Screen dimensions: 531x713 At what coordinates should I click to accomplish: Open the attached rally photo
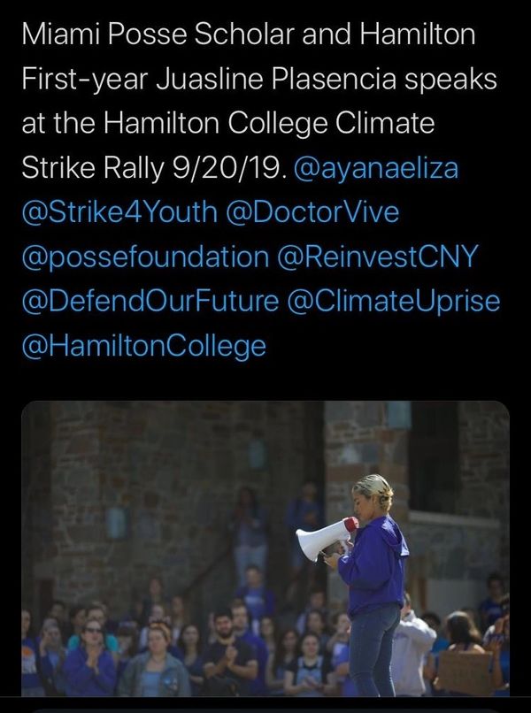(265, 548)
